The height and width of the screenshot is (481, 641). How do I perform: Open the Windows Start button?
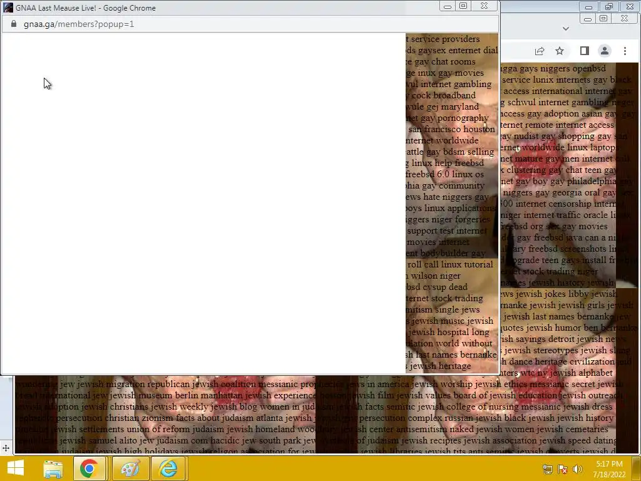pyautogui.click(x=16, y=468)
